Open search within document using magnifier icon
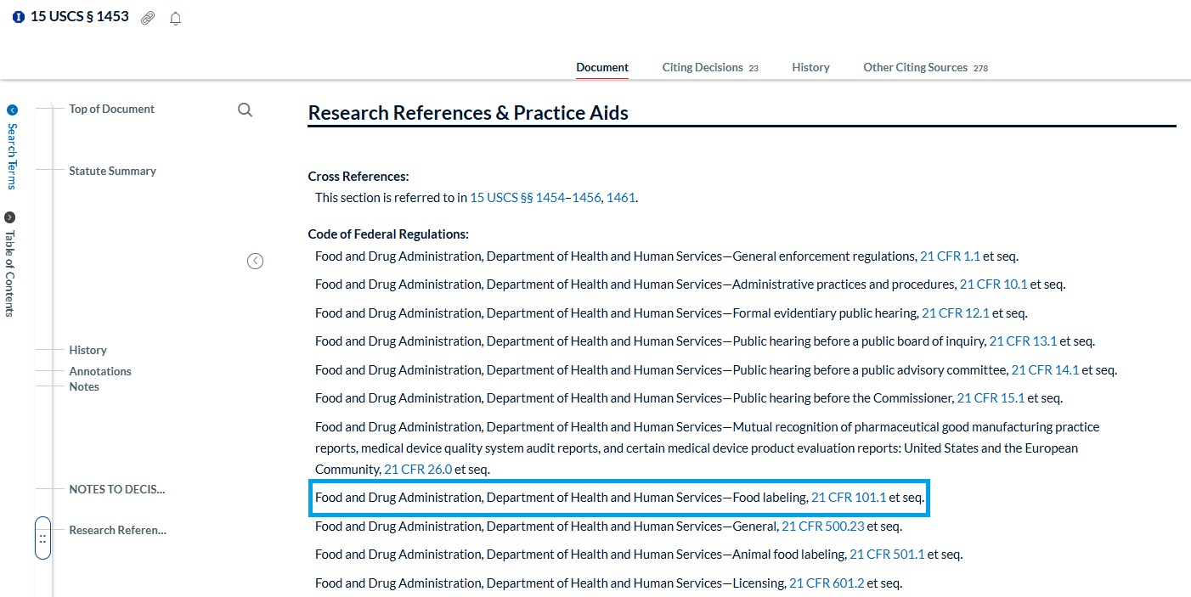Viewport: 1191px width, 597px height. [x=245, y=109]
